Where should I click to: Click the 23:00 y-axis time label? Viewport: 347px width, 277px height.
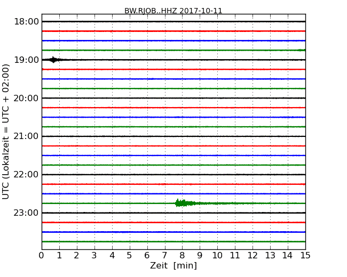click(x=26, y=213)
